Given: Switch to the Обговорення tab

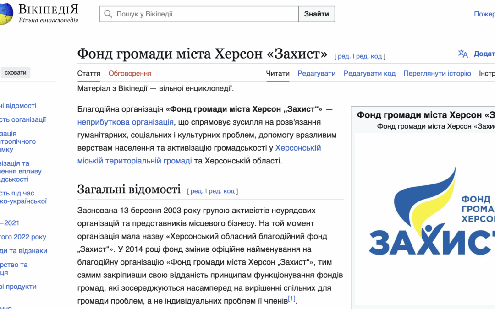Looking at the screenshot, I should [x=130, y=73].
